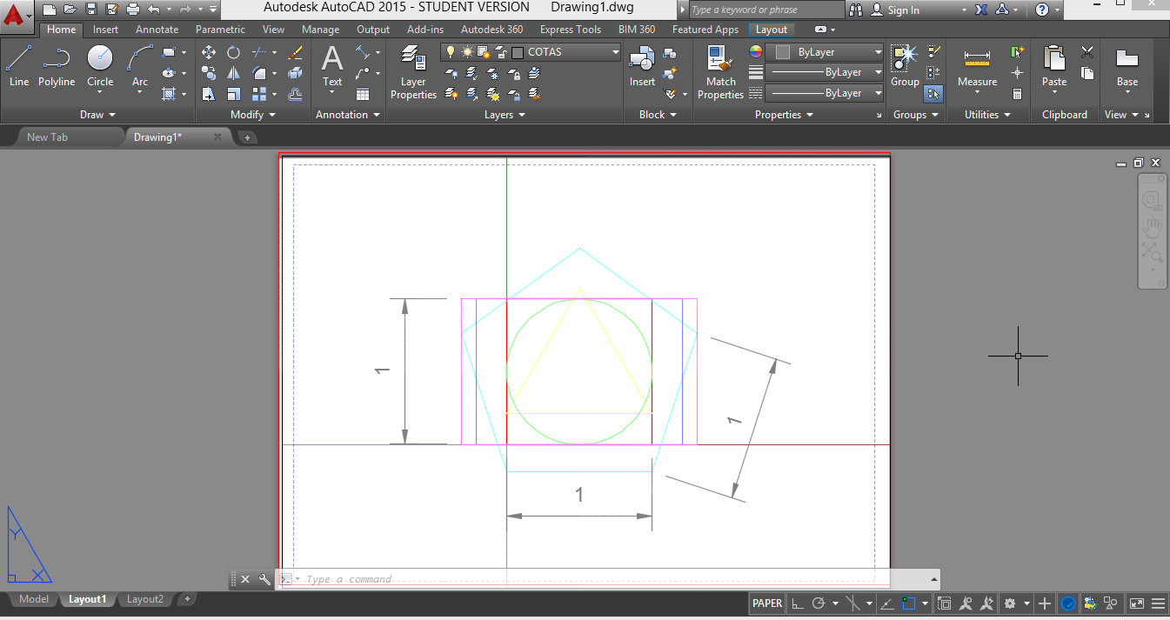Click the Move tool in Modify
The width and height of the screenshot is (1170, 620).
[209, 52]
